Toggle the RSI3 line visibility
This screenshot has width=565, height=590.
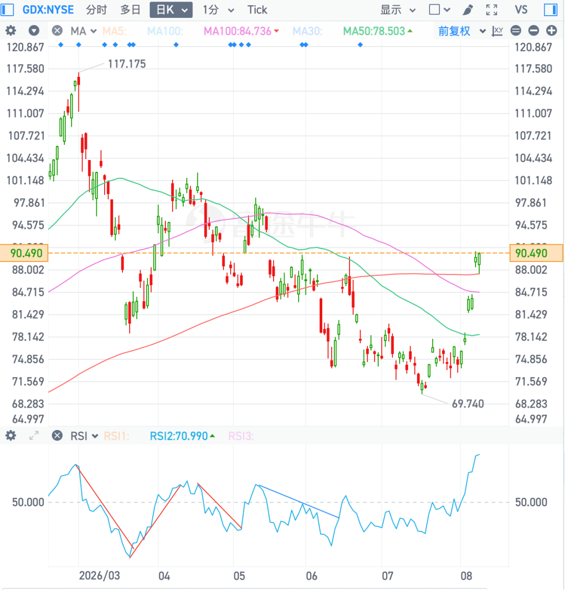pos(241,436)
